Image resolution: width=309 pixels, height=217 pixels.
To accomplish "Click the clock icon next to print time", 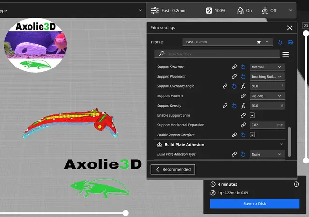I will [x=213, y=184].
